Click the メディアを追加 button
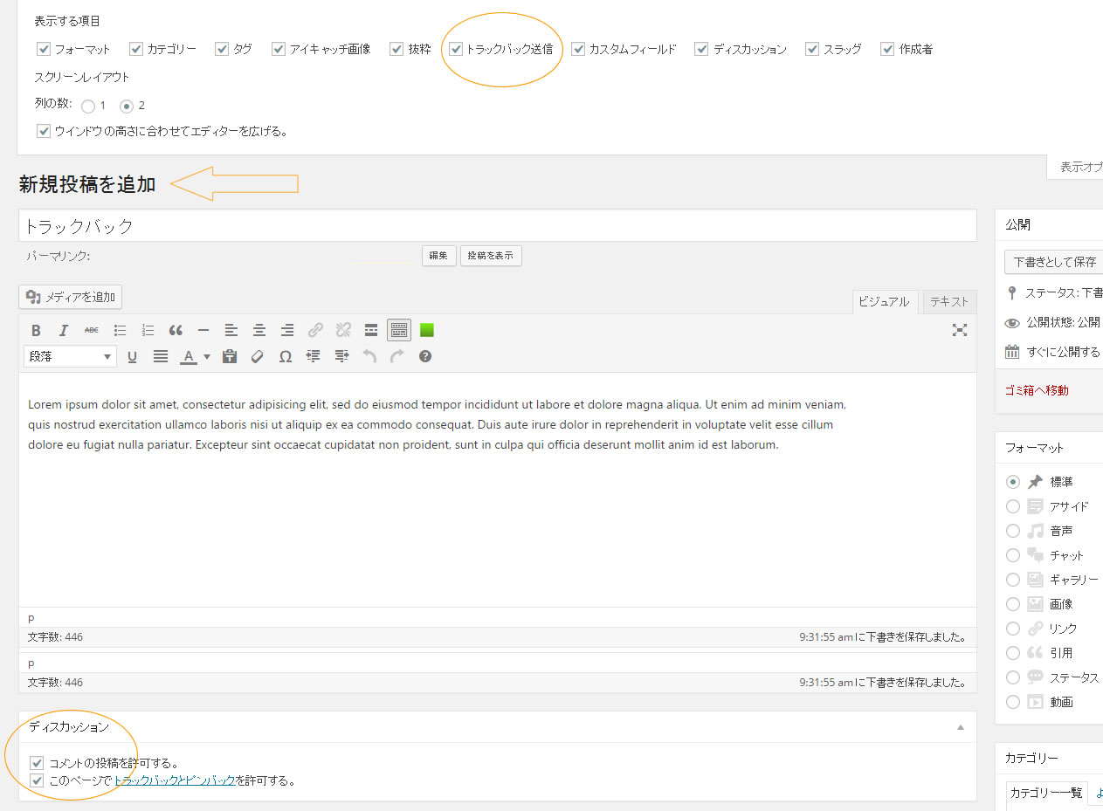Viewport: 1103px width, 811px height. pyautogui.click(x=71, y=297)
